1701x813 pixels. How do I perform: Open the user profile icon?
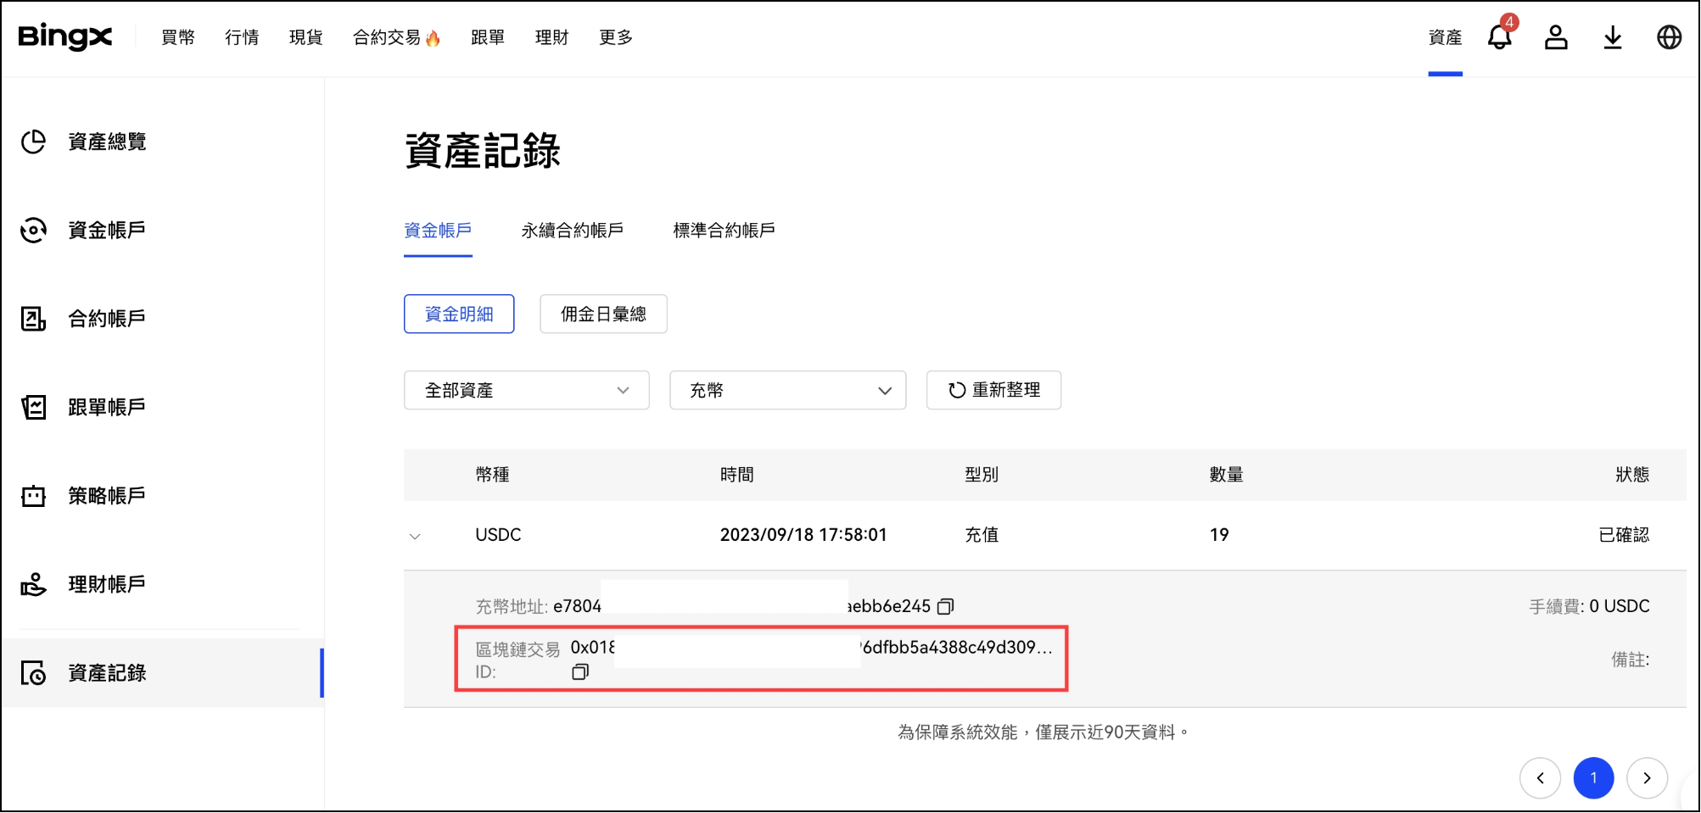click(x=1555, y=37)
